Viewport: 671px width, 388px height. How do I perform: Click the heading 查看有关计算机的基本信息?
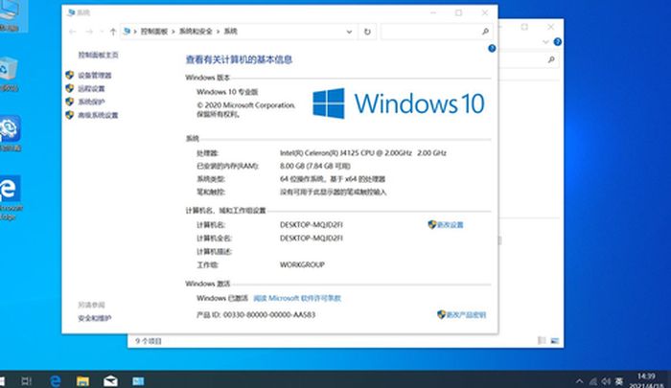[239, 59]
